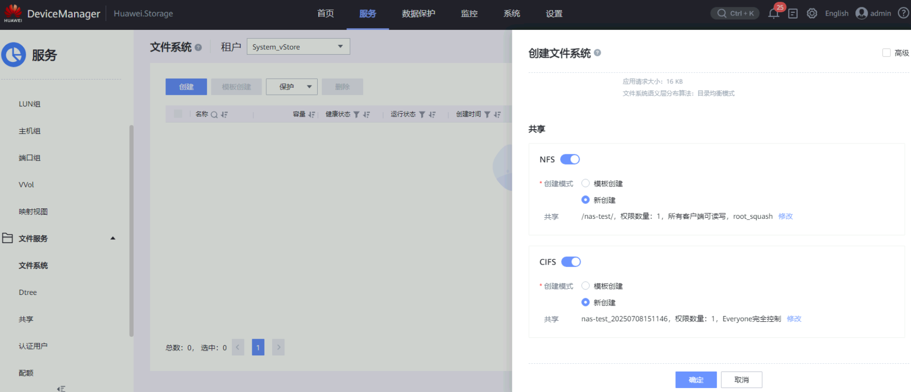The width and height of the screenshot is (911, 392).
Task: Open the 监控 top menu
Action: (469, 14)
